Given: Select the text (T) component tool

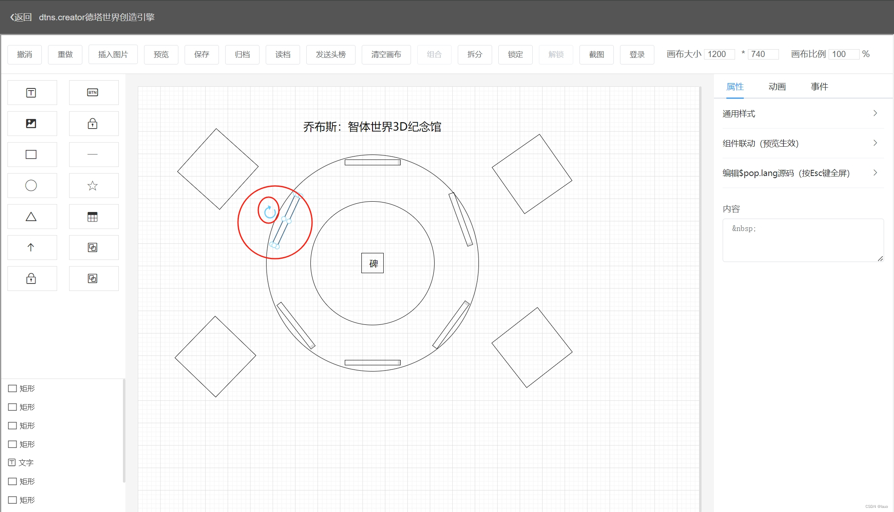Looking at the screenshot, I should pyautogui.click(x=32, y=93).
